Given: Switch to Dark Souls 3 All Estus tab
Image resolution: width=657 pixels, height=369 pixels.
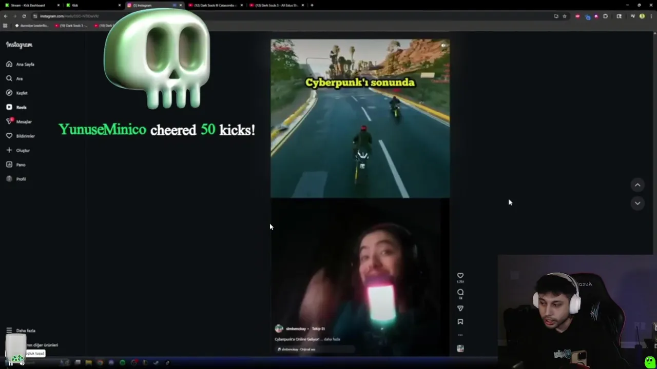Looking at the screenshot, I should [276, 5].
